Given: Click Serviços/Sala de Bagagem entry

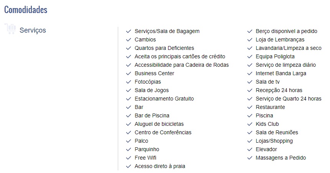Looking at the screenshot, I should coord(167,31).
